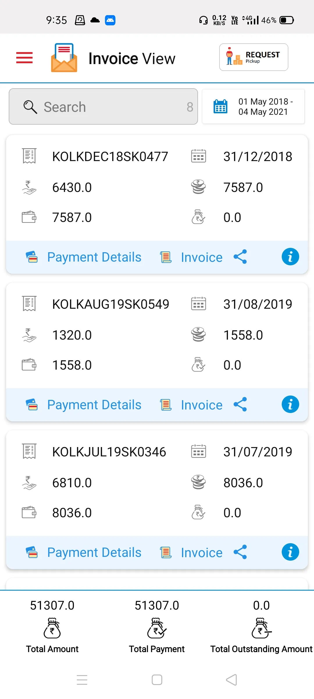
Task: Open Invoice for KOLKJUL19SK0346
Action: [x=191, y=553]
